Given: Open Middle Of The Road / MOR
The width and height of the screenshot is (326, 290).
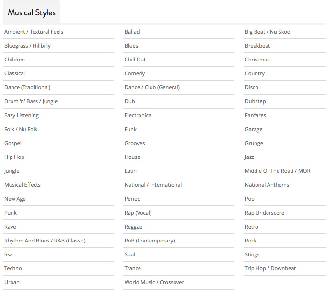Looking at the screenshot, I should tap(278, 171).
